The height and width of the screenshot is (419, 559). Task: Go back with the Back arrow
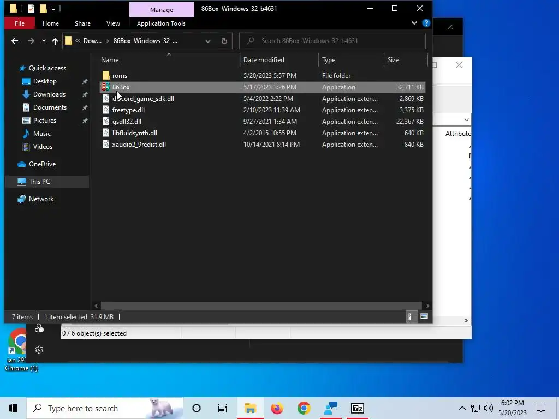click(15, 41)
